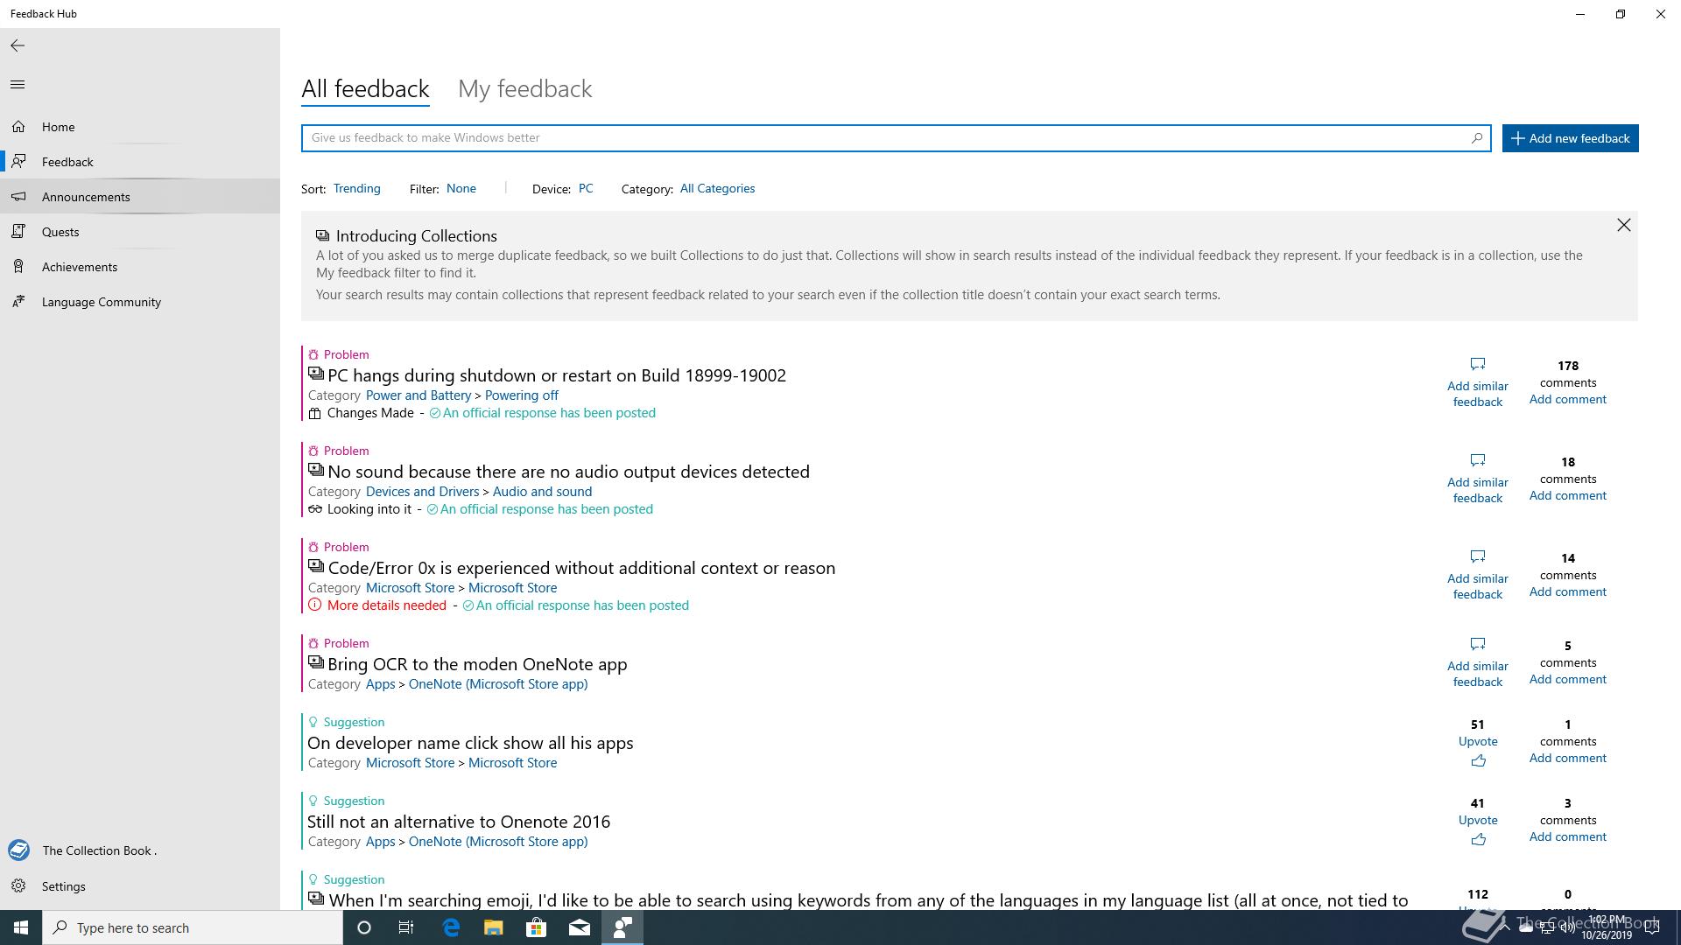Add comment on PC hangs shutdown item
The width and height of the screenshot is (1681, 945).
click(1567, 399)
